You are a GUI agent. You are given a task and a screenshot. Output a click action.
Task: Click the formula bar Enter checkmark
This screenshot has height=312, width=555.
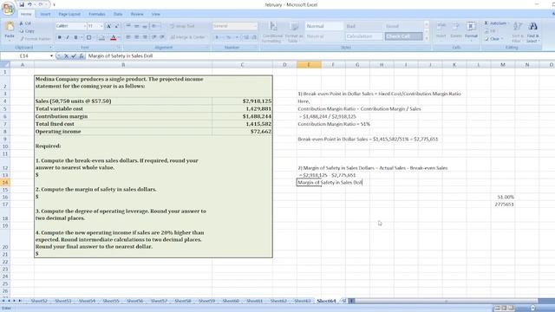click(74, 55)
